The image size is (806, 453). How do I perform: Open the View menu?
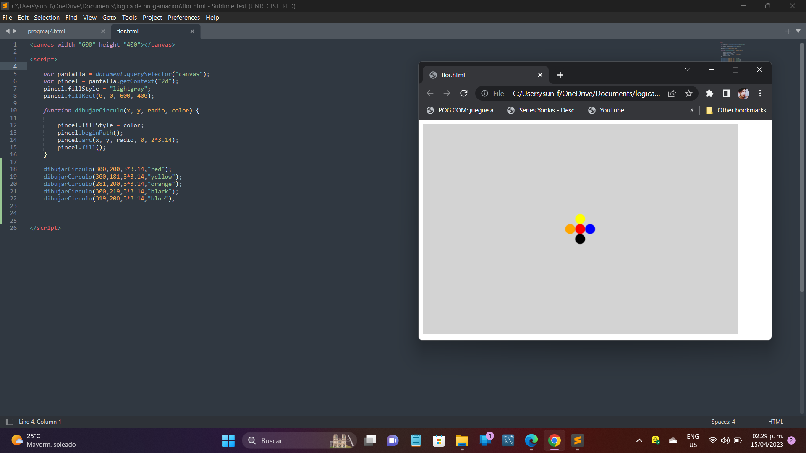coord(89,18)
